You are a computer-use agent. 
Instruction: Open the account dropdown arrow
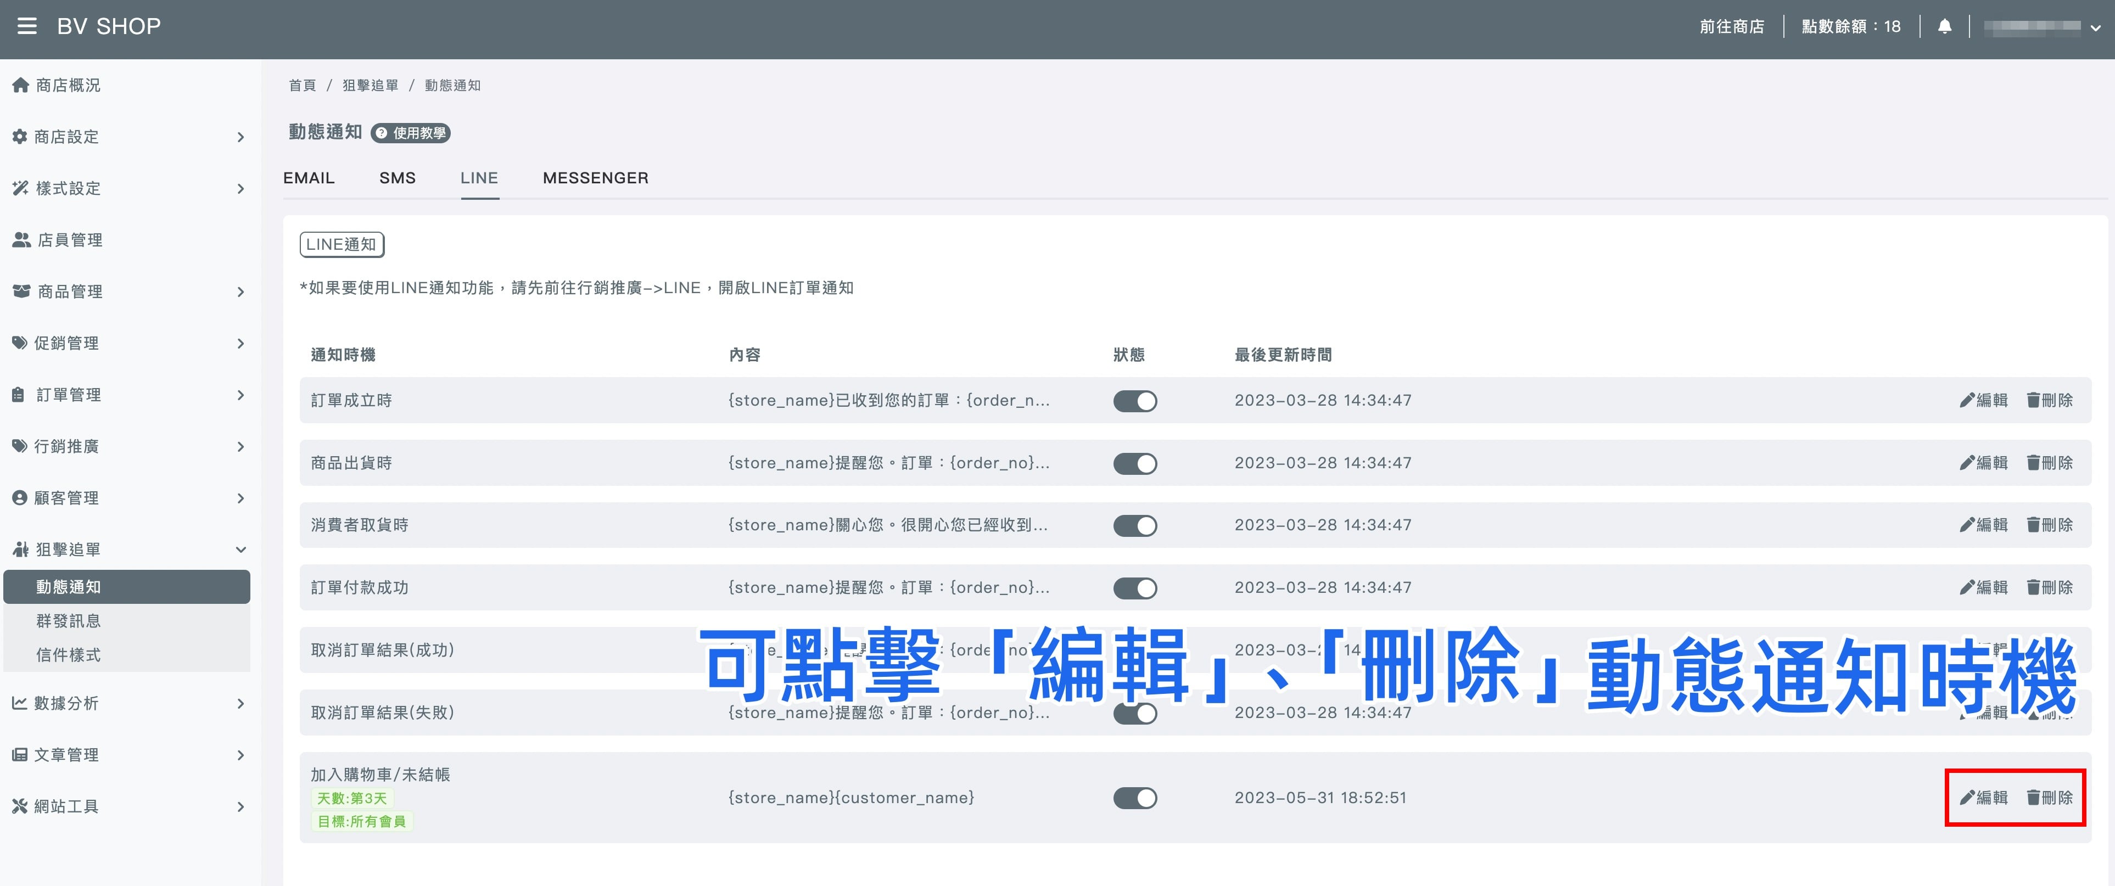click(x=2095, y=27)
